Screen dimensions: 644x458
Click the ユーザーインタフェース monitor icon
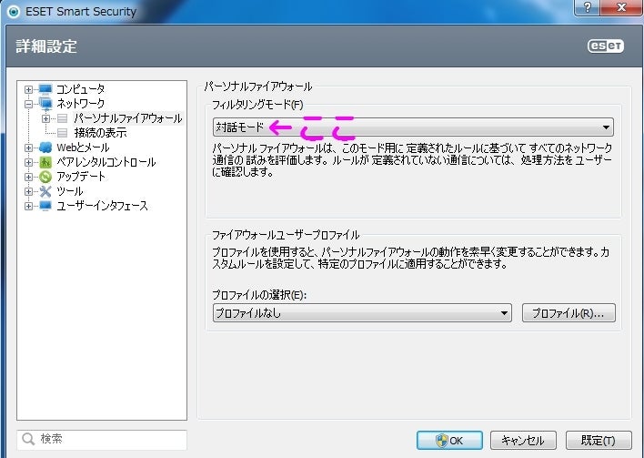(45, 206)
